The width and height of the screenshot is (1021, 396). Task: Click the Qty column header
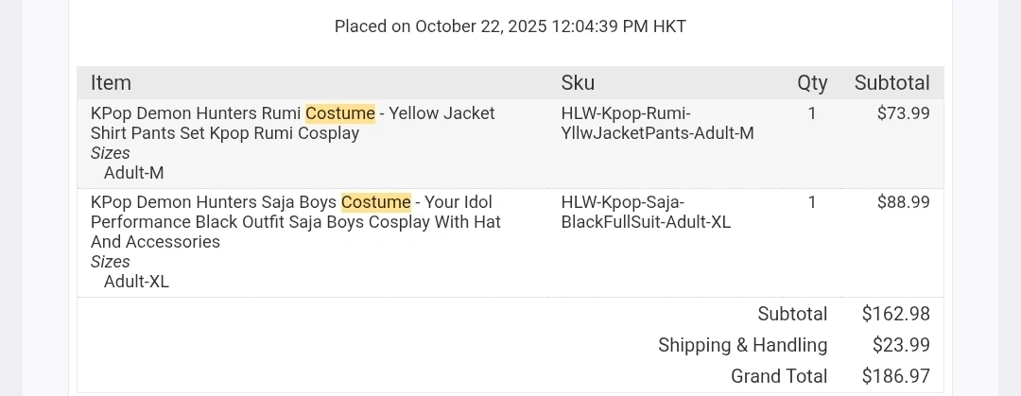[x=812, y=83]
